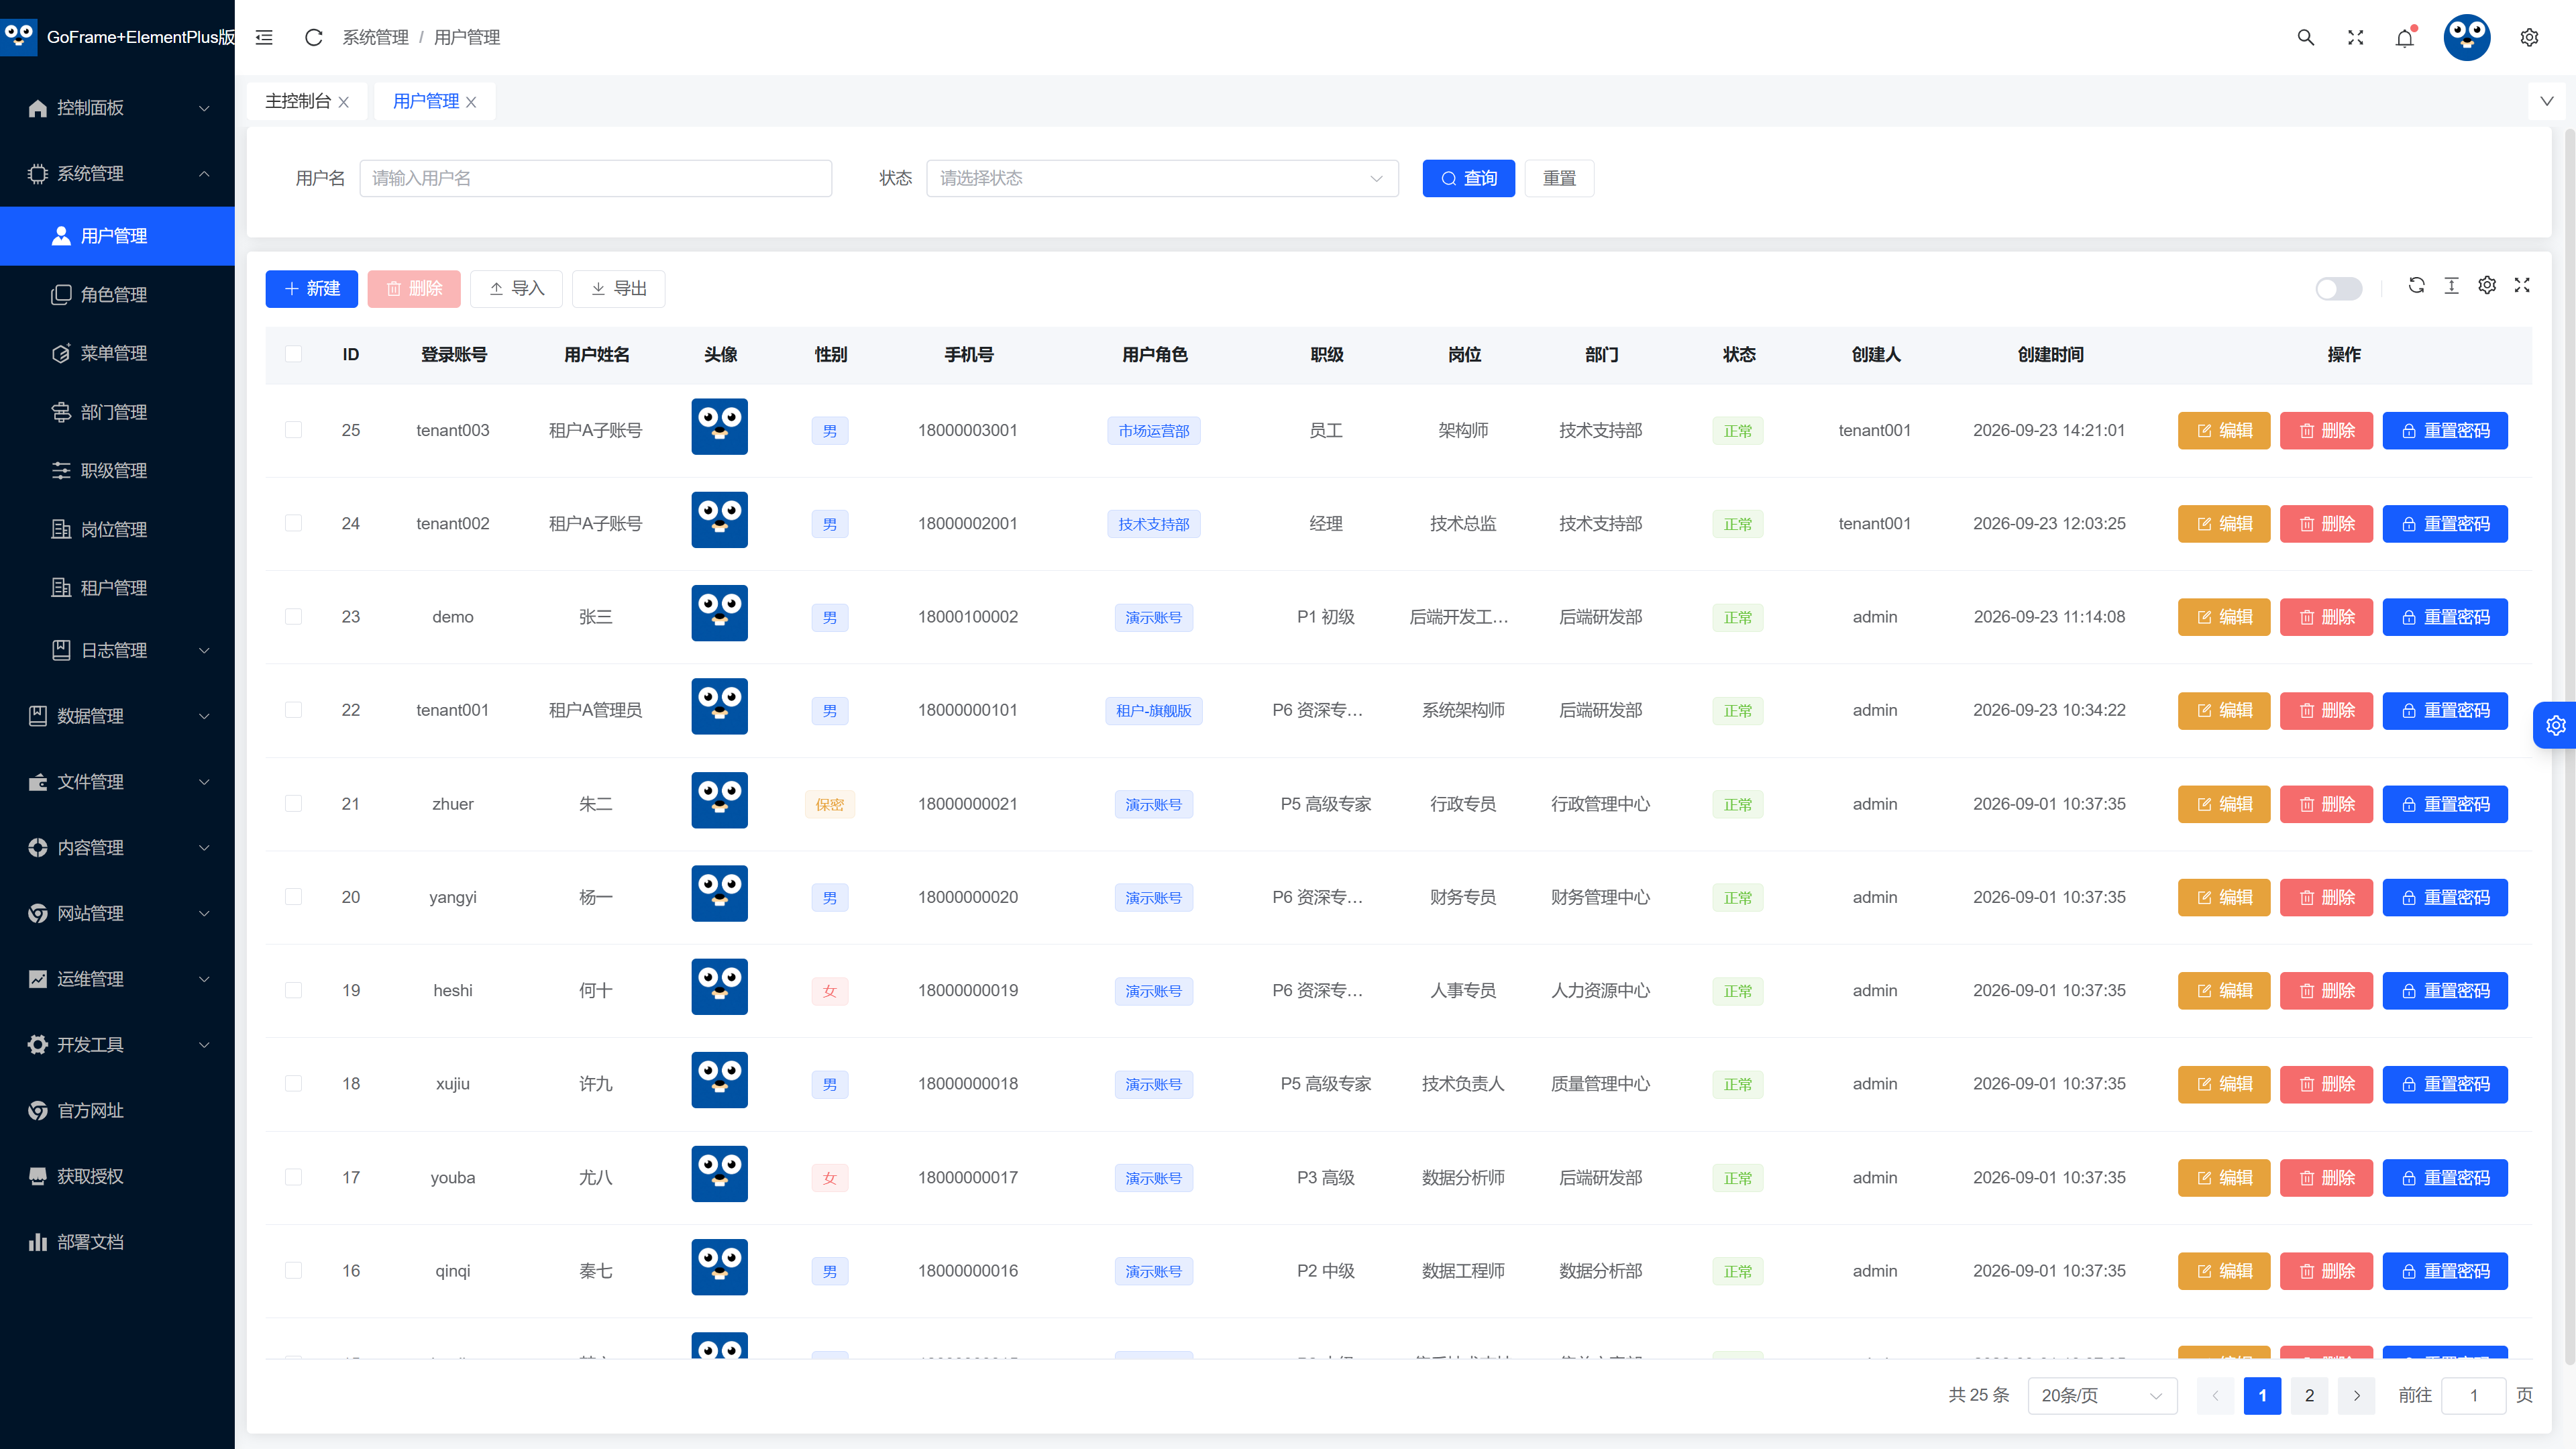This screenshot has width=2576, height=1449.
Task: Change table density with the height icon
Action: pos(2451,285)
